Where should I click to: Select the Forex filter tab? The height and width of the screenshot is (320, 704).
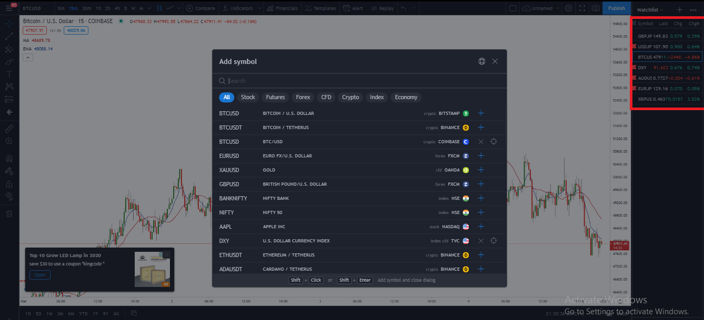303,97
